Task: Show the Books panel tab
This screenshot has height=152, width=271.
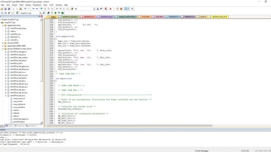Action: [9, 126]
